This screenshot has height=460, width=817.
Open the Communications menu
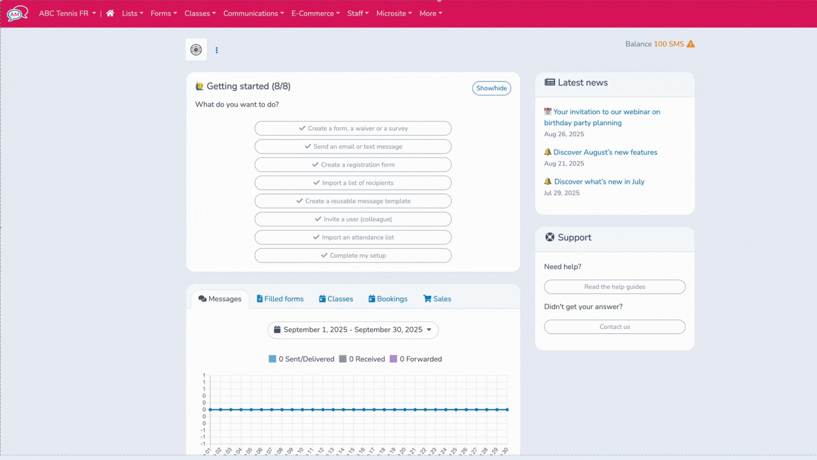(254, 13)
